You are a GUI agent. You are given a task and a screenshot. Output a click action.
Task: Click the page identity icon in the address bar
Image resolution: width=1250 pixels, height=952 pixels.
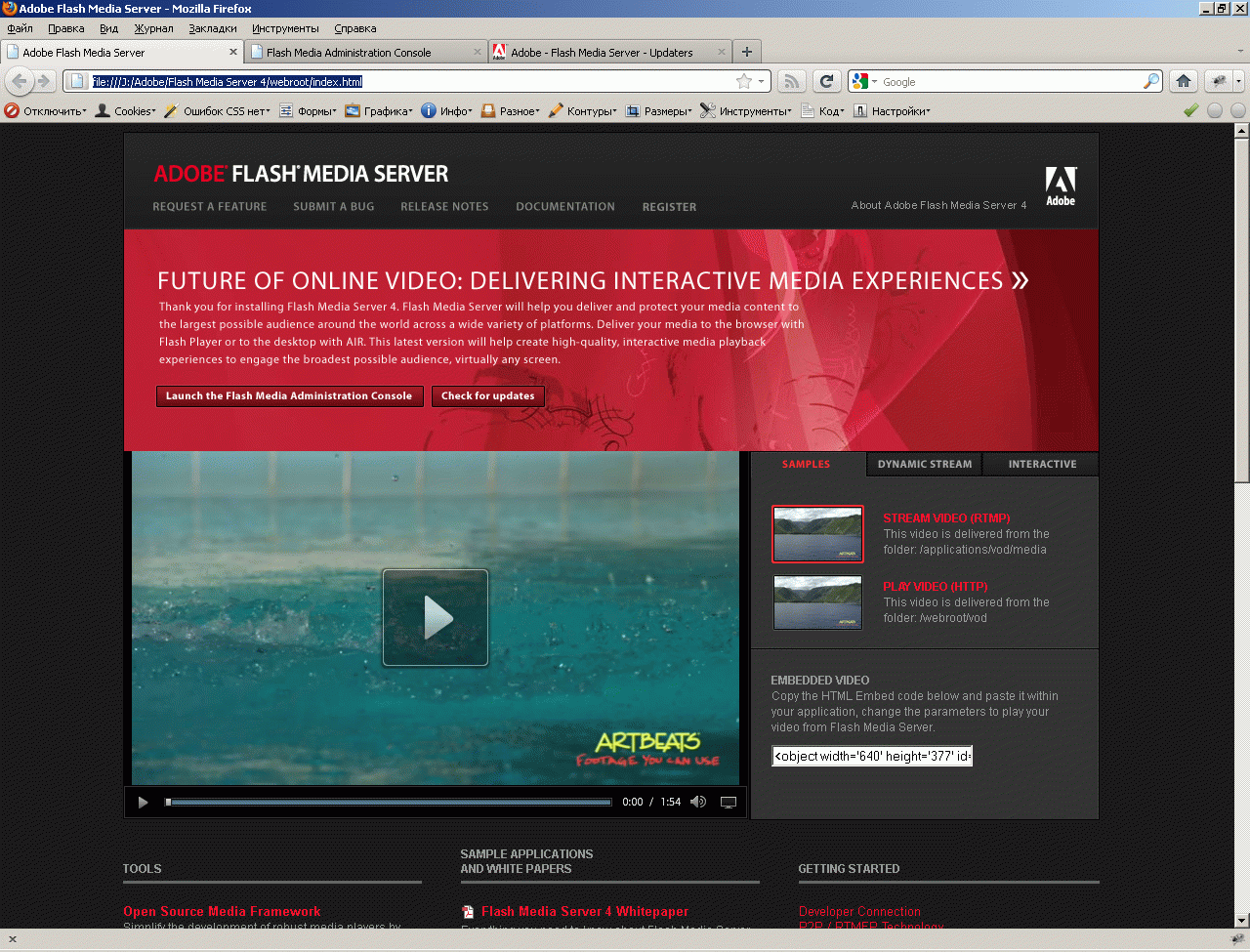[x=76, y=81]
